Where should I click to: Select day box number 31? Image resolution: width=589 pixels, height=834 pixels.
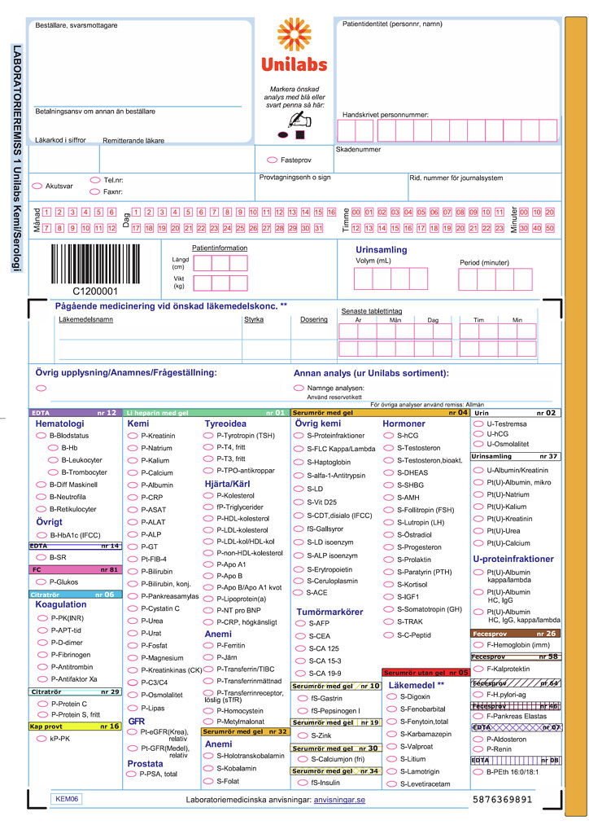(x=318, y=228)
